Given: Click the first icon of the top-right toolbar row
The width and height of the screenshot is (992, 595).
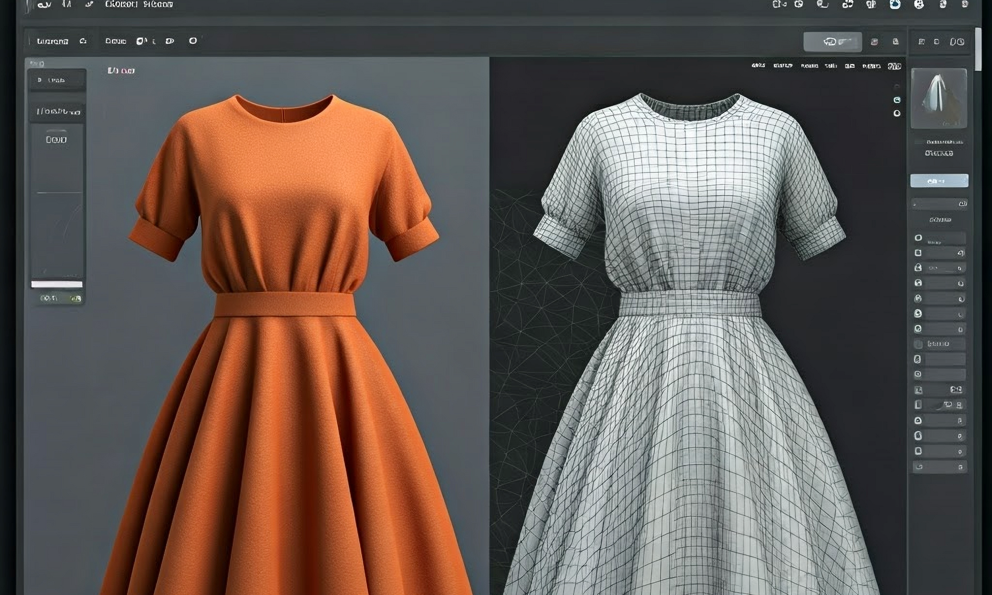Looking at the screenshot, I should pyautogui.click(x=779, y=4).
